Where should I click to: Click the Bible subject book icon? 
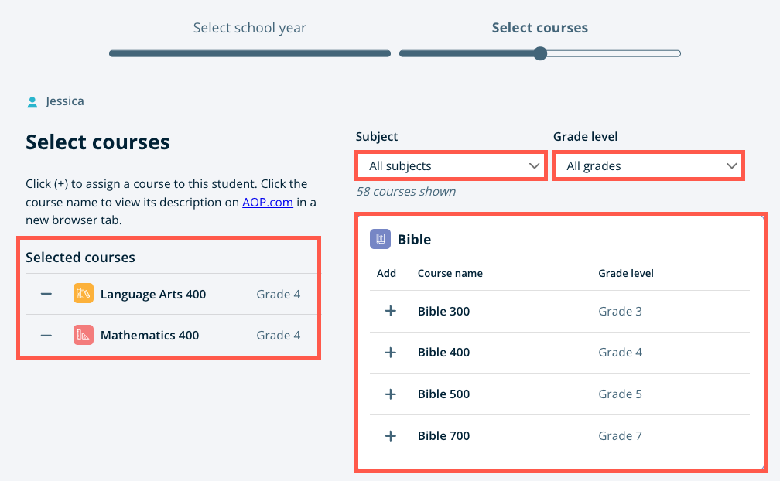(x=380, y=238)
